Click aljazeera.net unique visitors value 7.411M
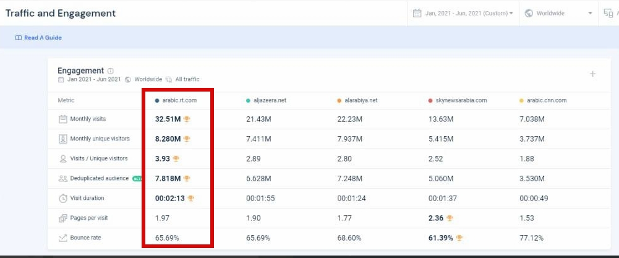This screenshot has height=258, width=619. (258, 139)
